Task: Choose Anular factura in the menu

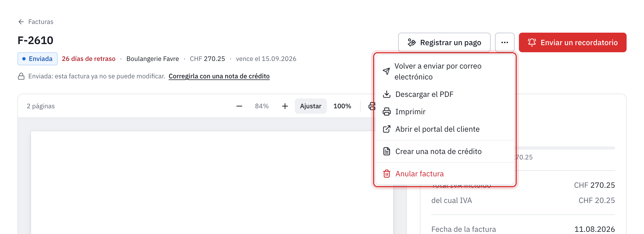Action: click(445, 174)
